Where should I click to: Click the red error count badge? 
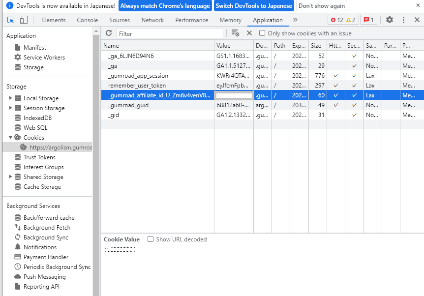[x=337, y=20]
